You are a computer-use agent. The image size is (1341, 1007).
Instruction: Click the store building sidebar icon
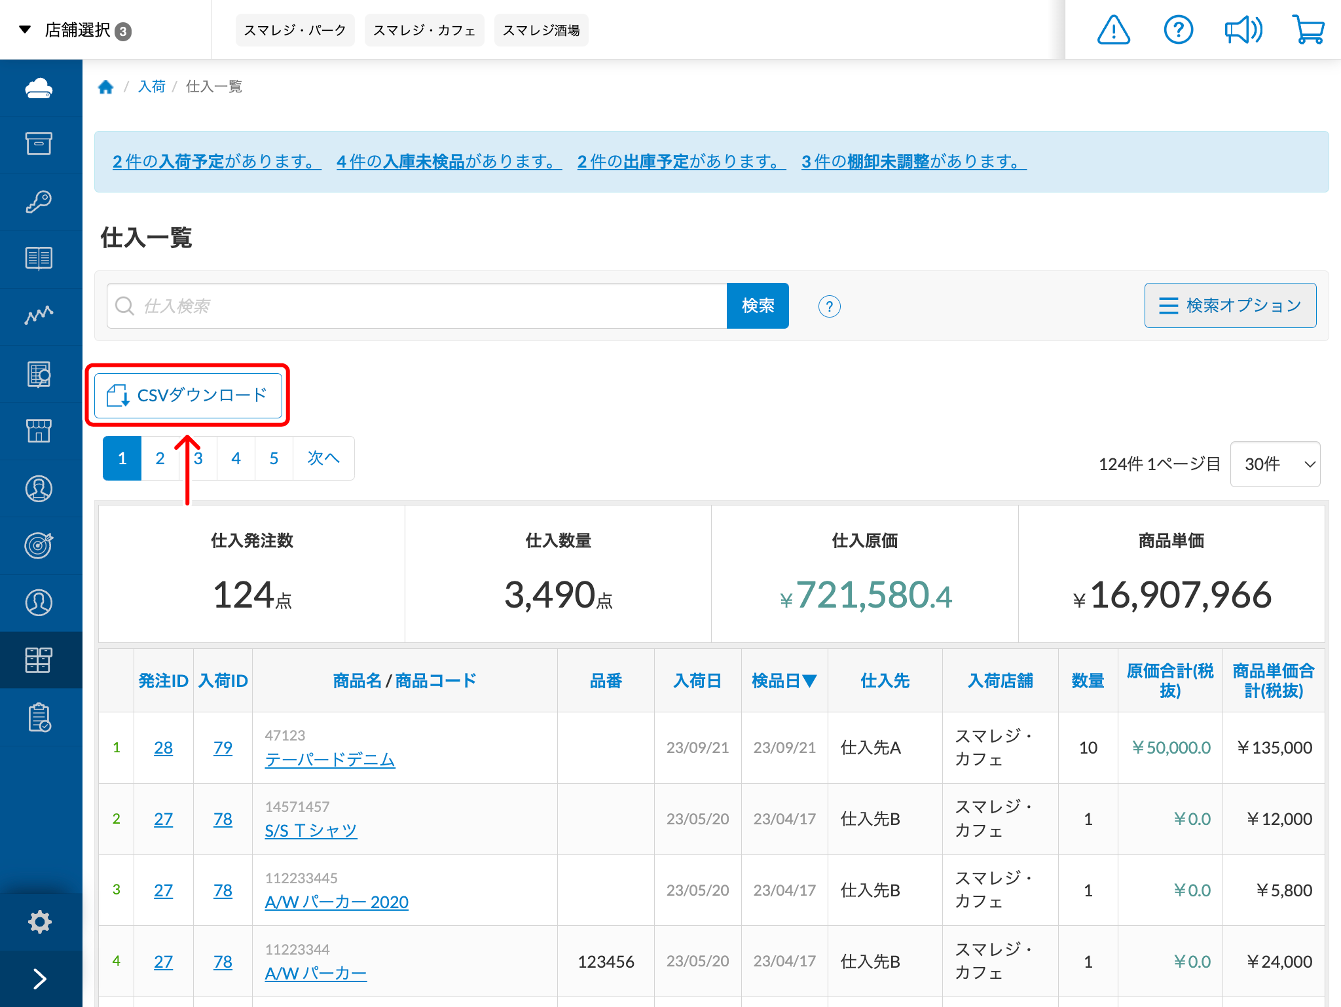pyautogui.click(x=39, y=431)
